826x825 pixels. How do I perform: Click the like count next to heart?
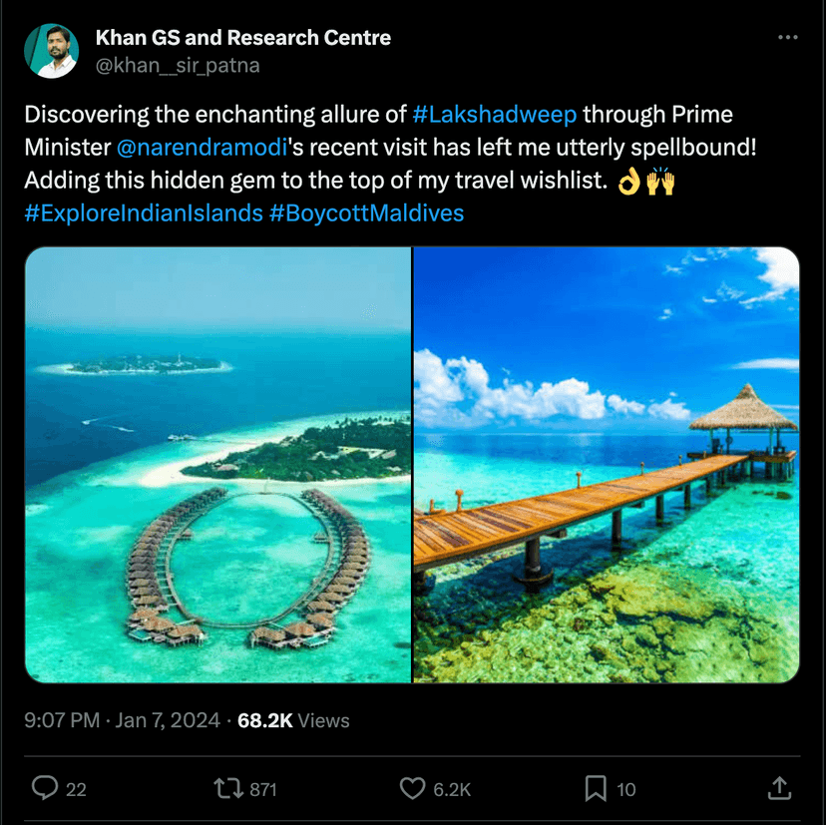coord(449,789)
